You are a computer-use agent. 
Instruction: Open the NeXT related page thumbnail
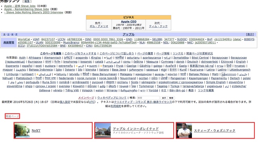coord(22,130)
